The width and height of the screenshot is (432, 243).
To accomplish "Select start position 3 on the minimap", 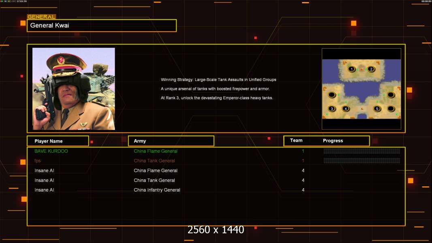I will point(332,109).
